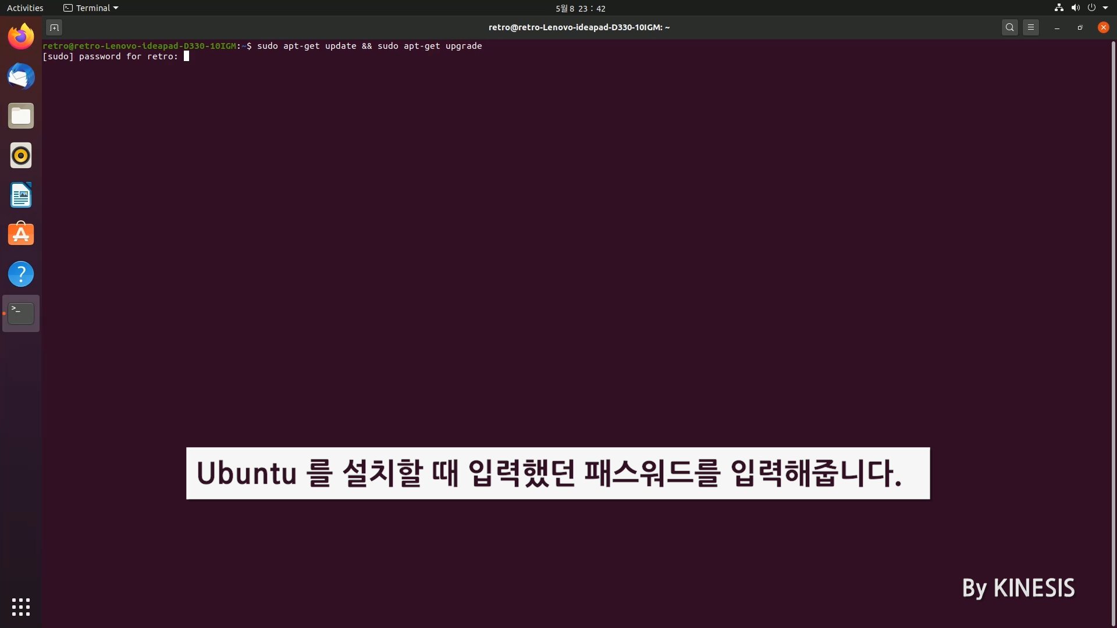The image size is (1117, 628).
Task: Open a new terminal tab
Action: (x=54, y=27)
